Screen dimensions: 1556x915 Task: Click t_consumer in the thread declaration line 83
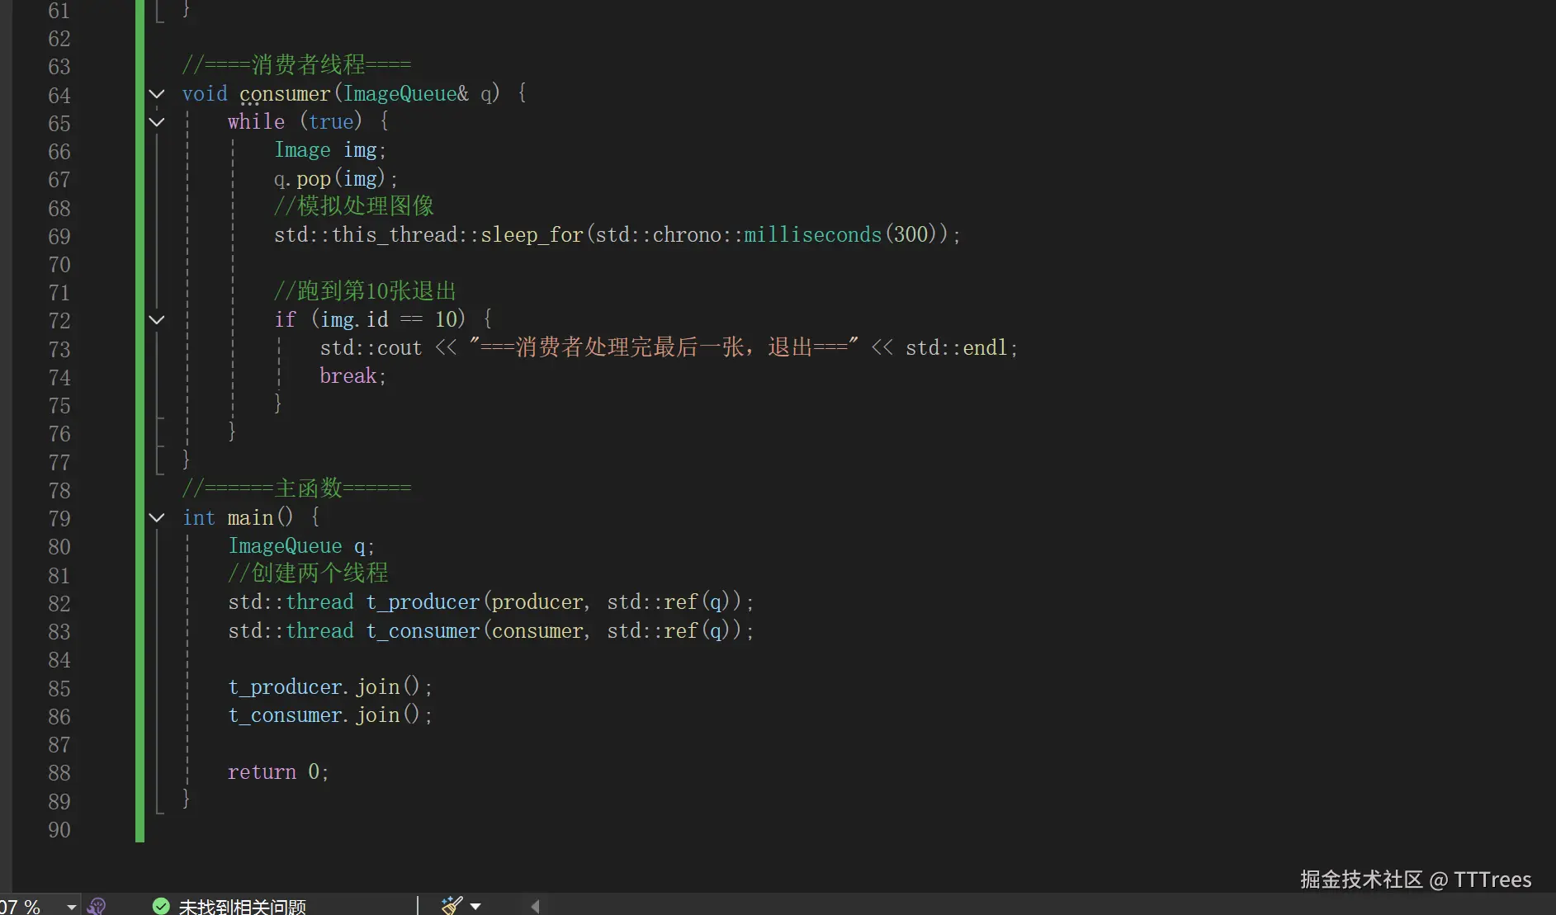[x=423, y=631]
